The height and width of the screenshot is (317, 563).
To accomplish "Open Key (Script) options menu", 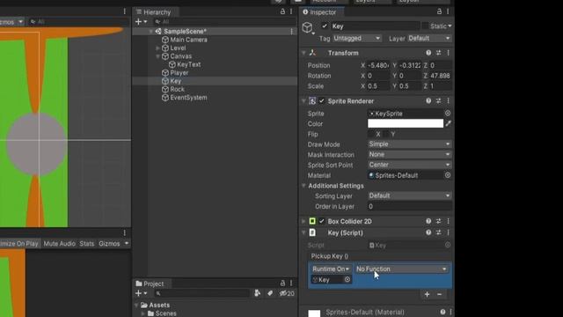I will (448, 232).
